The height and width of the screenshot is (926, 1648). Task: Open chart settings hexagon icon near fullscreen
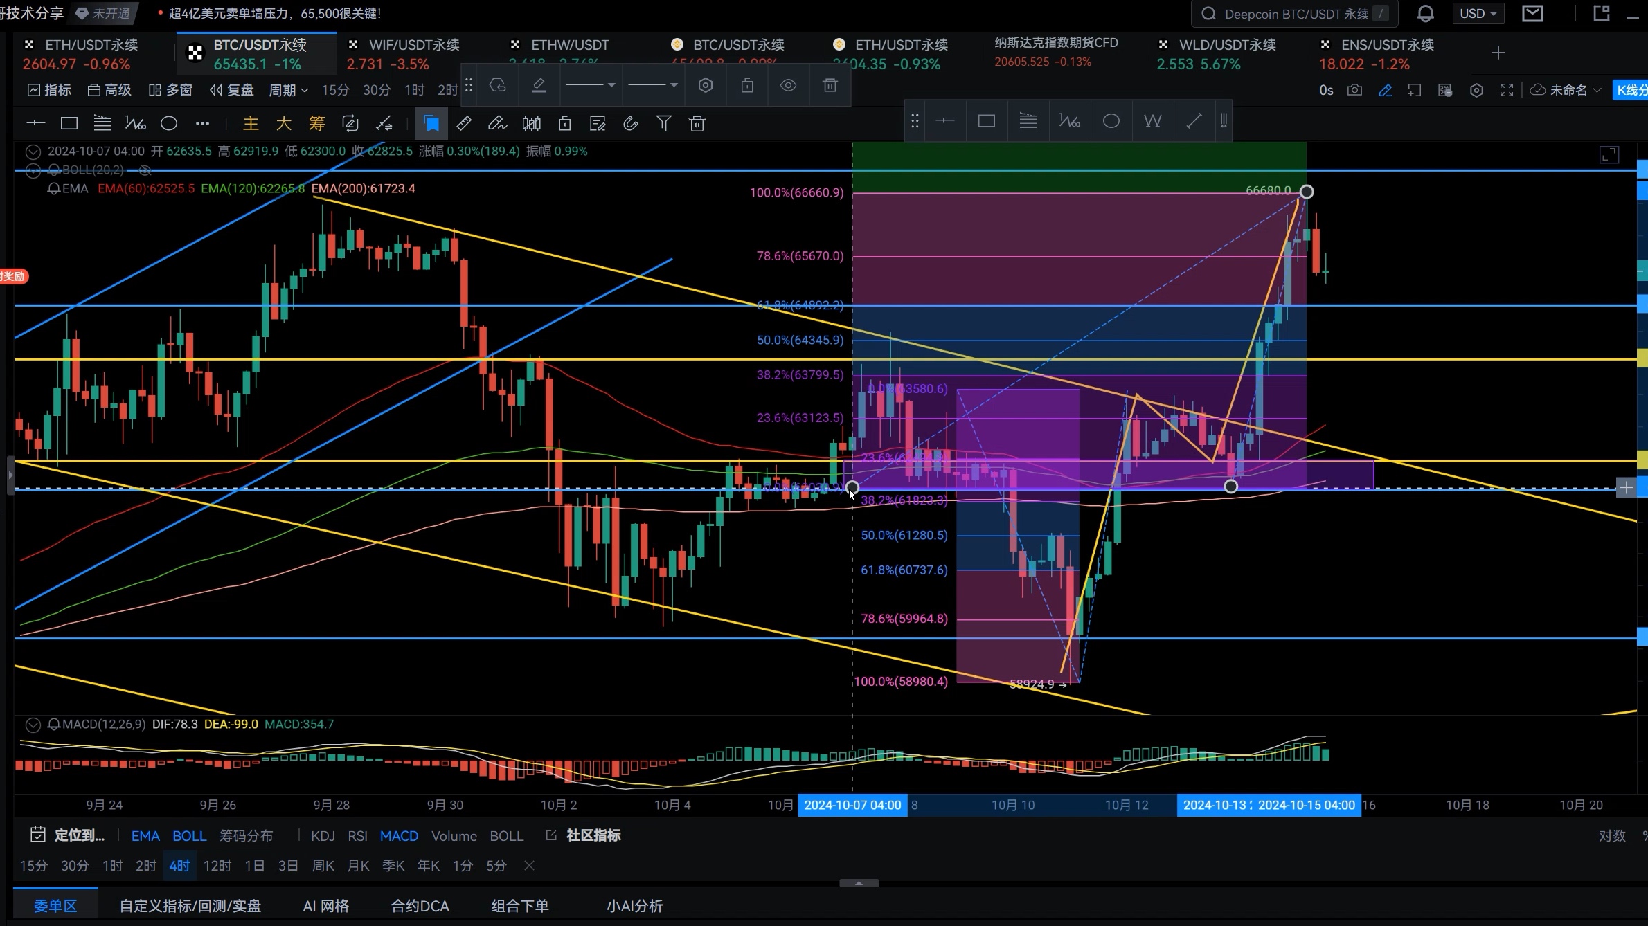pos(1476,90)
